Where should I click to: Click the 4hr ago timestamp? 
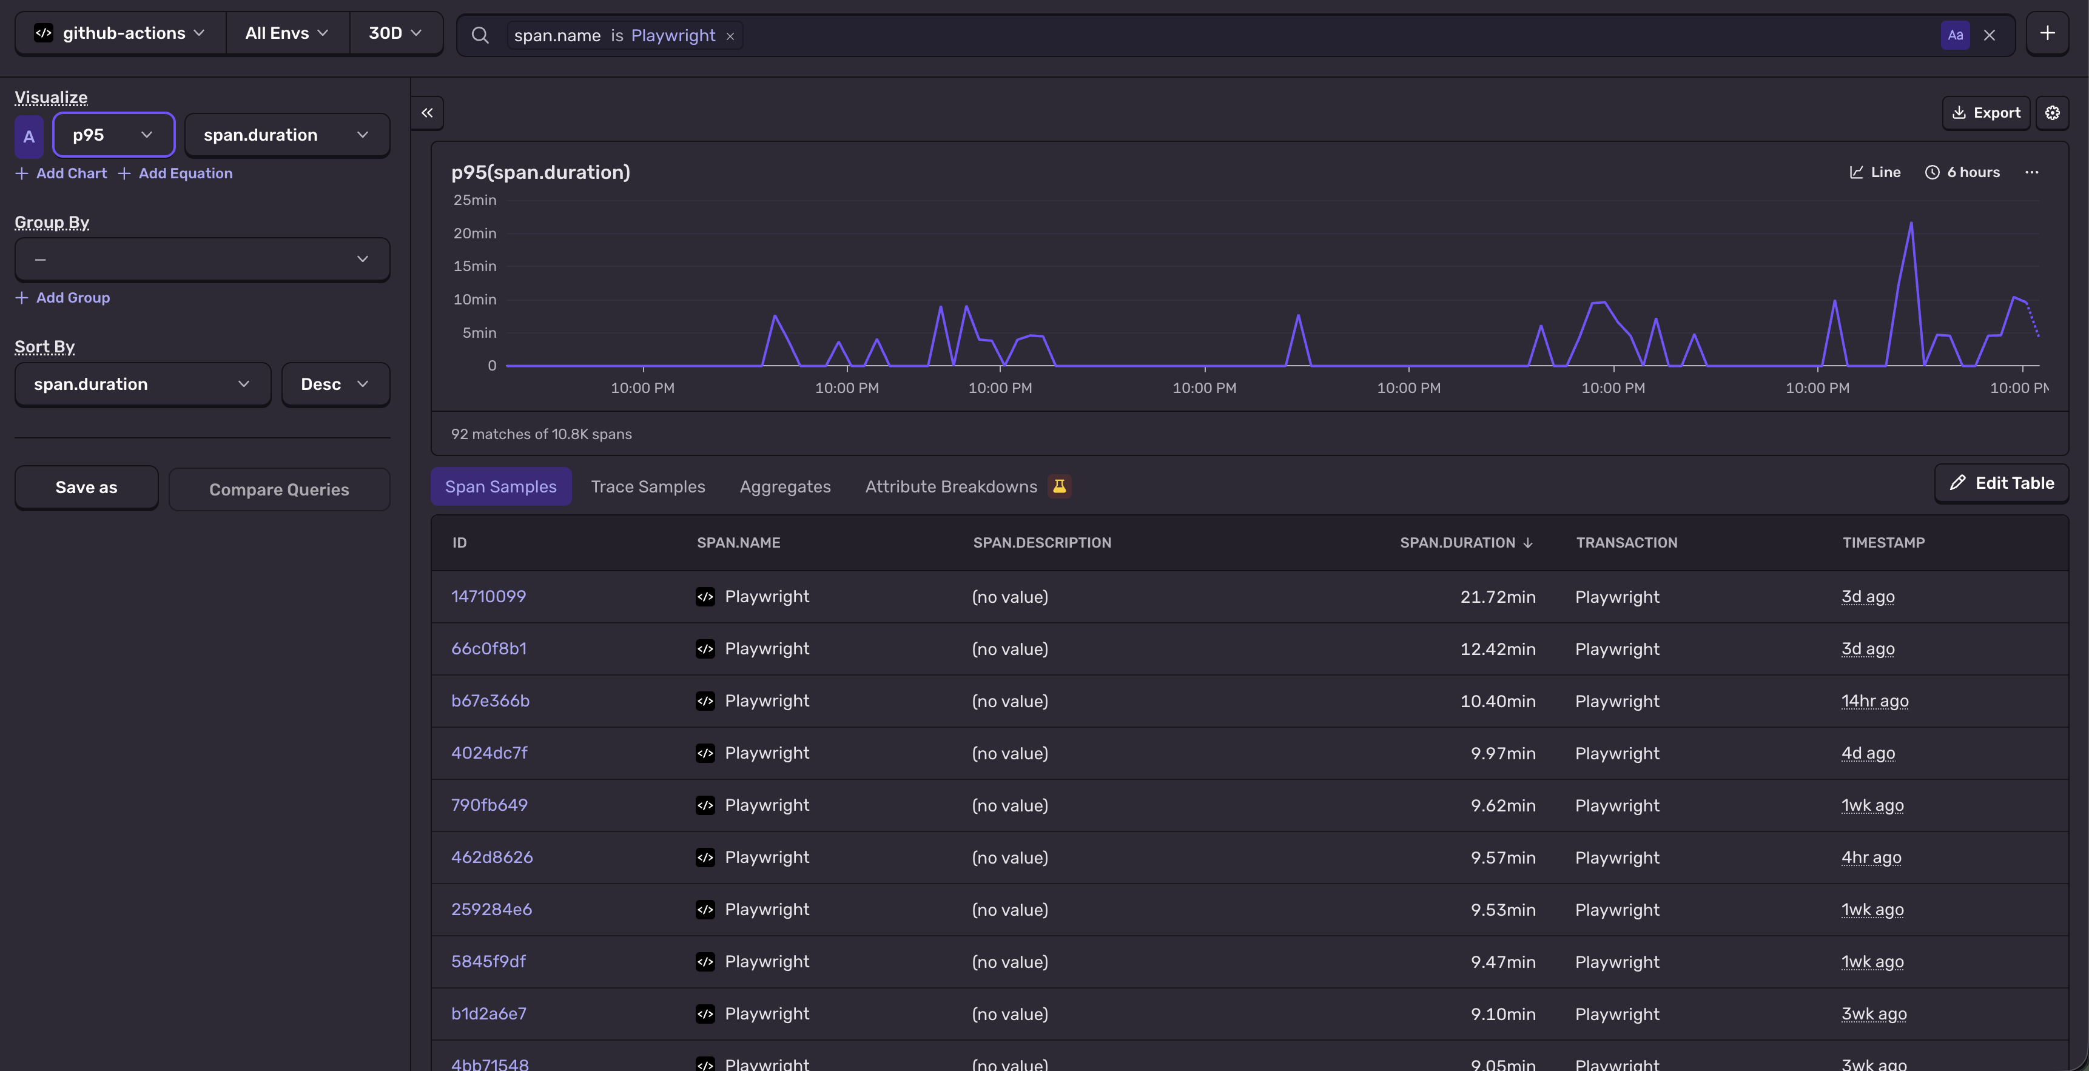coord(1871,858)
